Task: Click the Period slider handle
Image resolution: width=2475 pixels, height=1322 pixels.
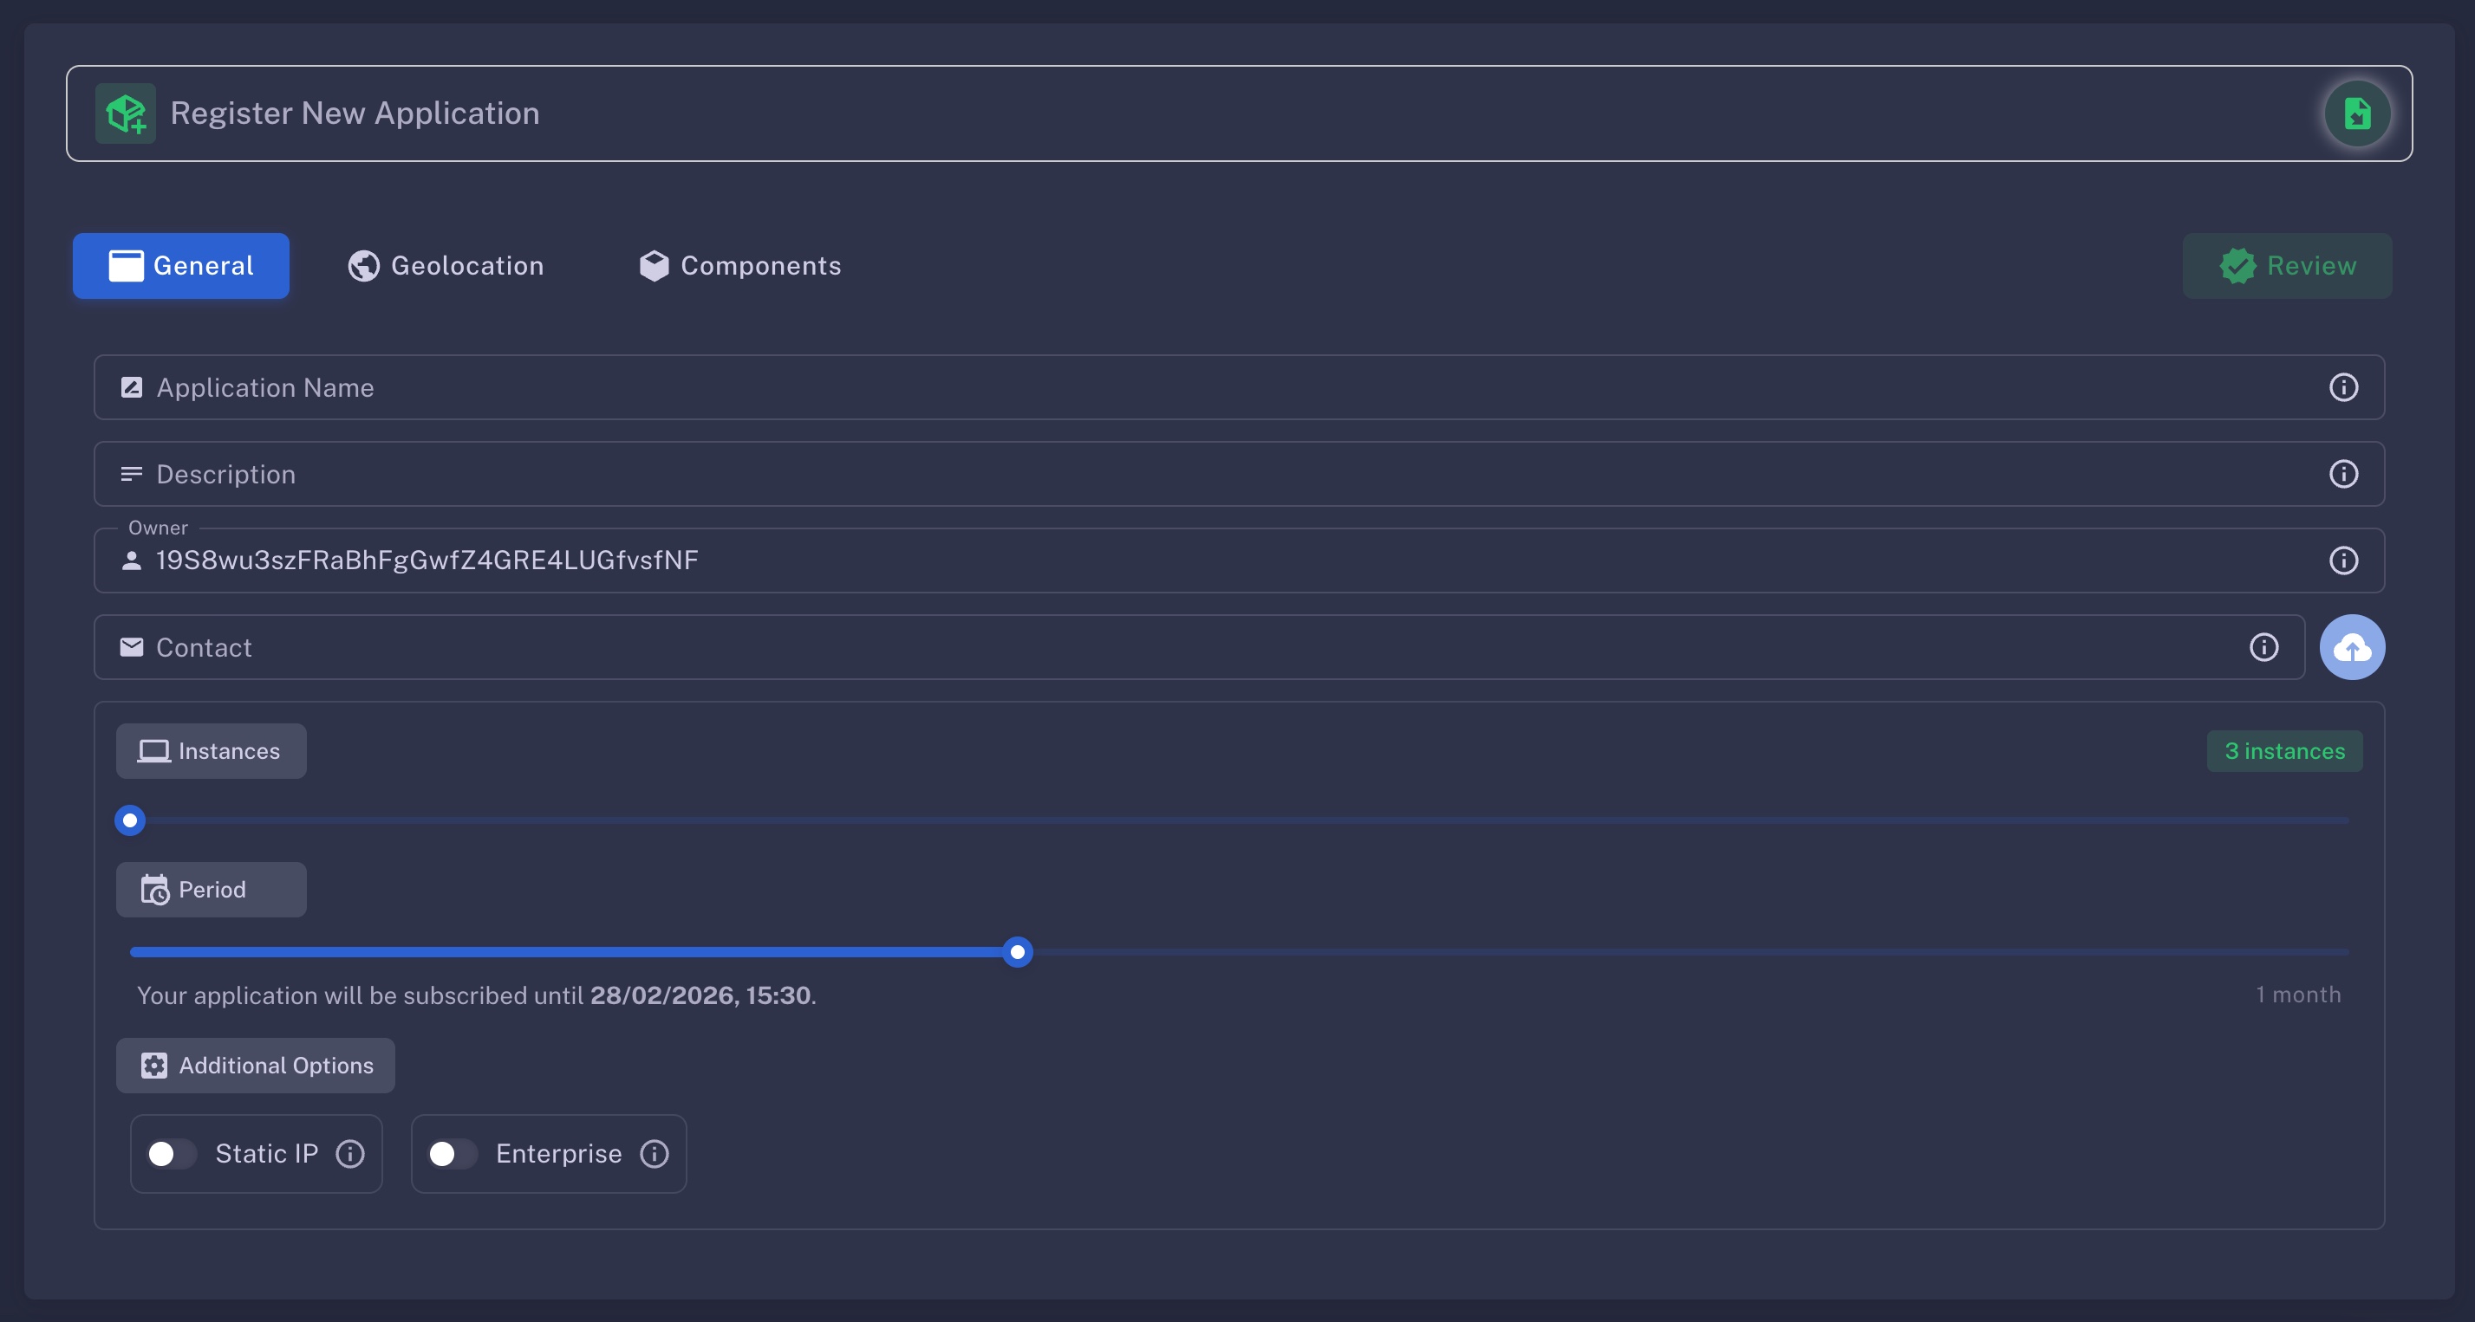Action: pos(1018,951)
